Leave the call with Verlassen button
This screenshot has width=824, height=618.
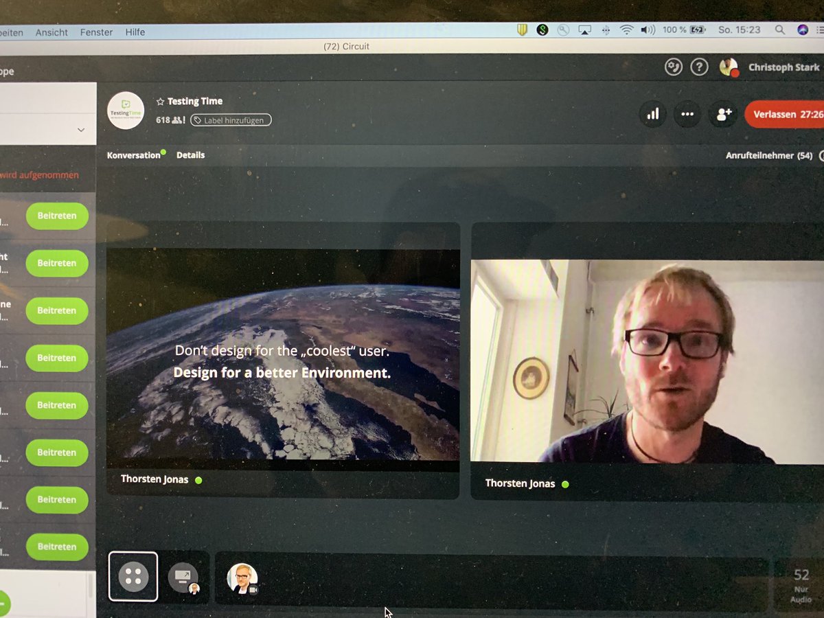click(x=785, y=115)
